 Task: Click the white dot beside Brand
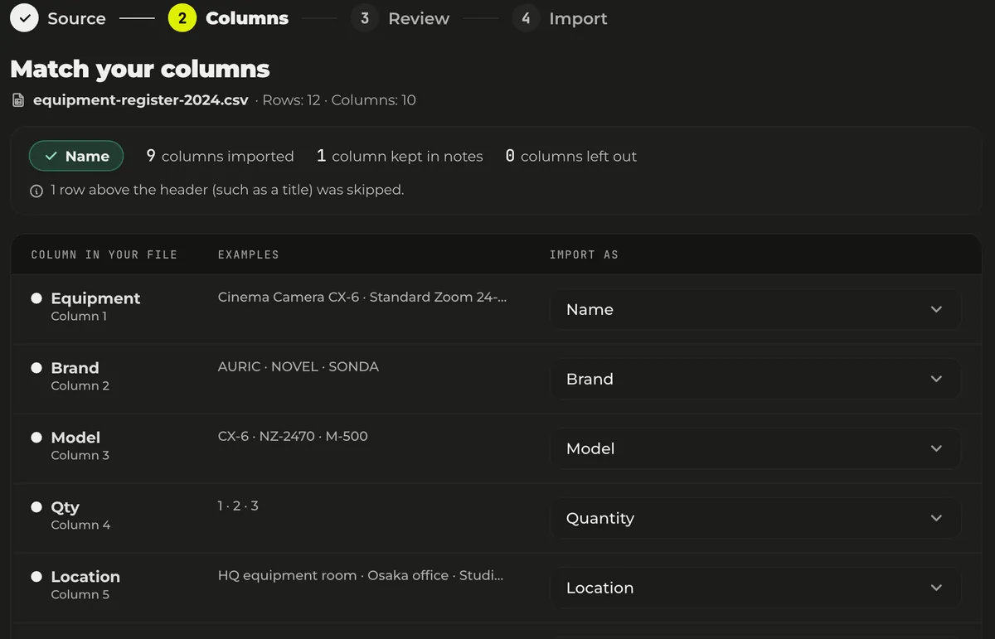point(36,368)
